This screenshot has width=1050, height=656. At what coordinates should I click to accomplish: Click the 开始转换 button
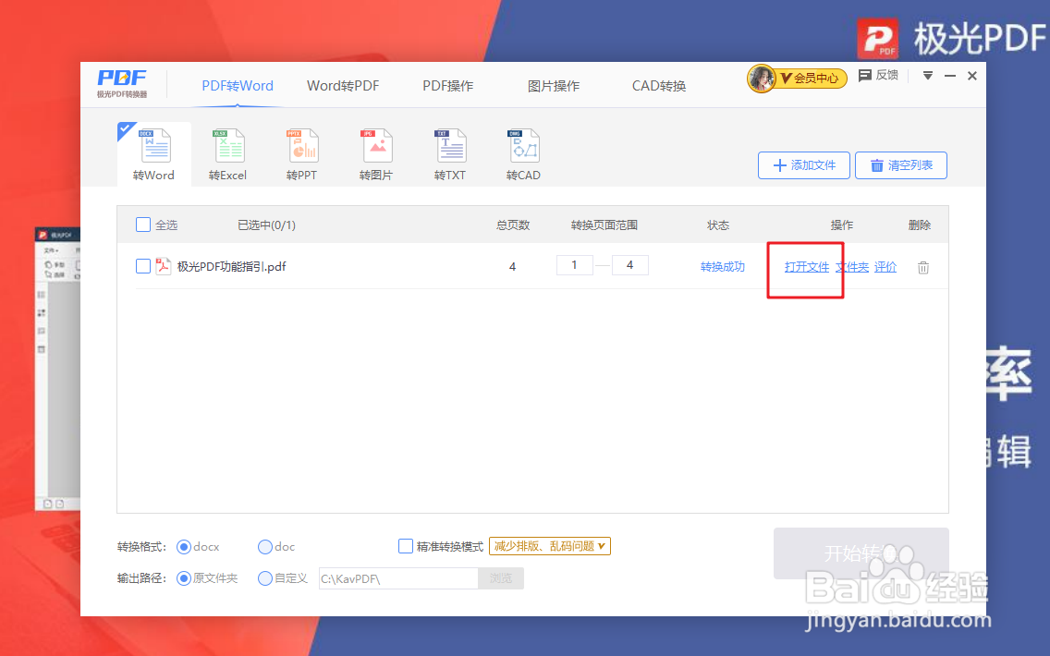pyautogui.click(x=861, y=553)
